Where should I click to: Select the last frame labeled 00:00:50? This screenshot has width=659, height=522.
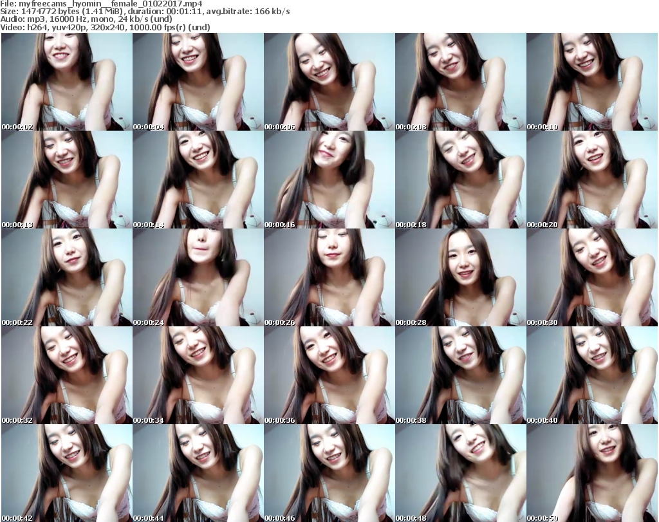coord(592,473)
